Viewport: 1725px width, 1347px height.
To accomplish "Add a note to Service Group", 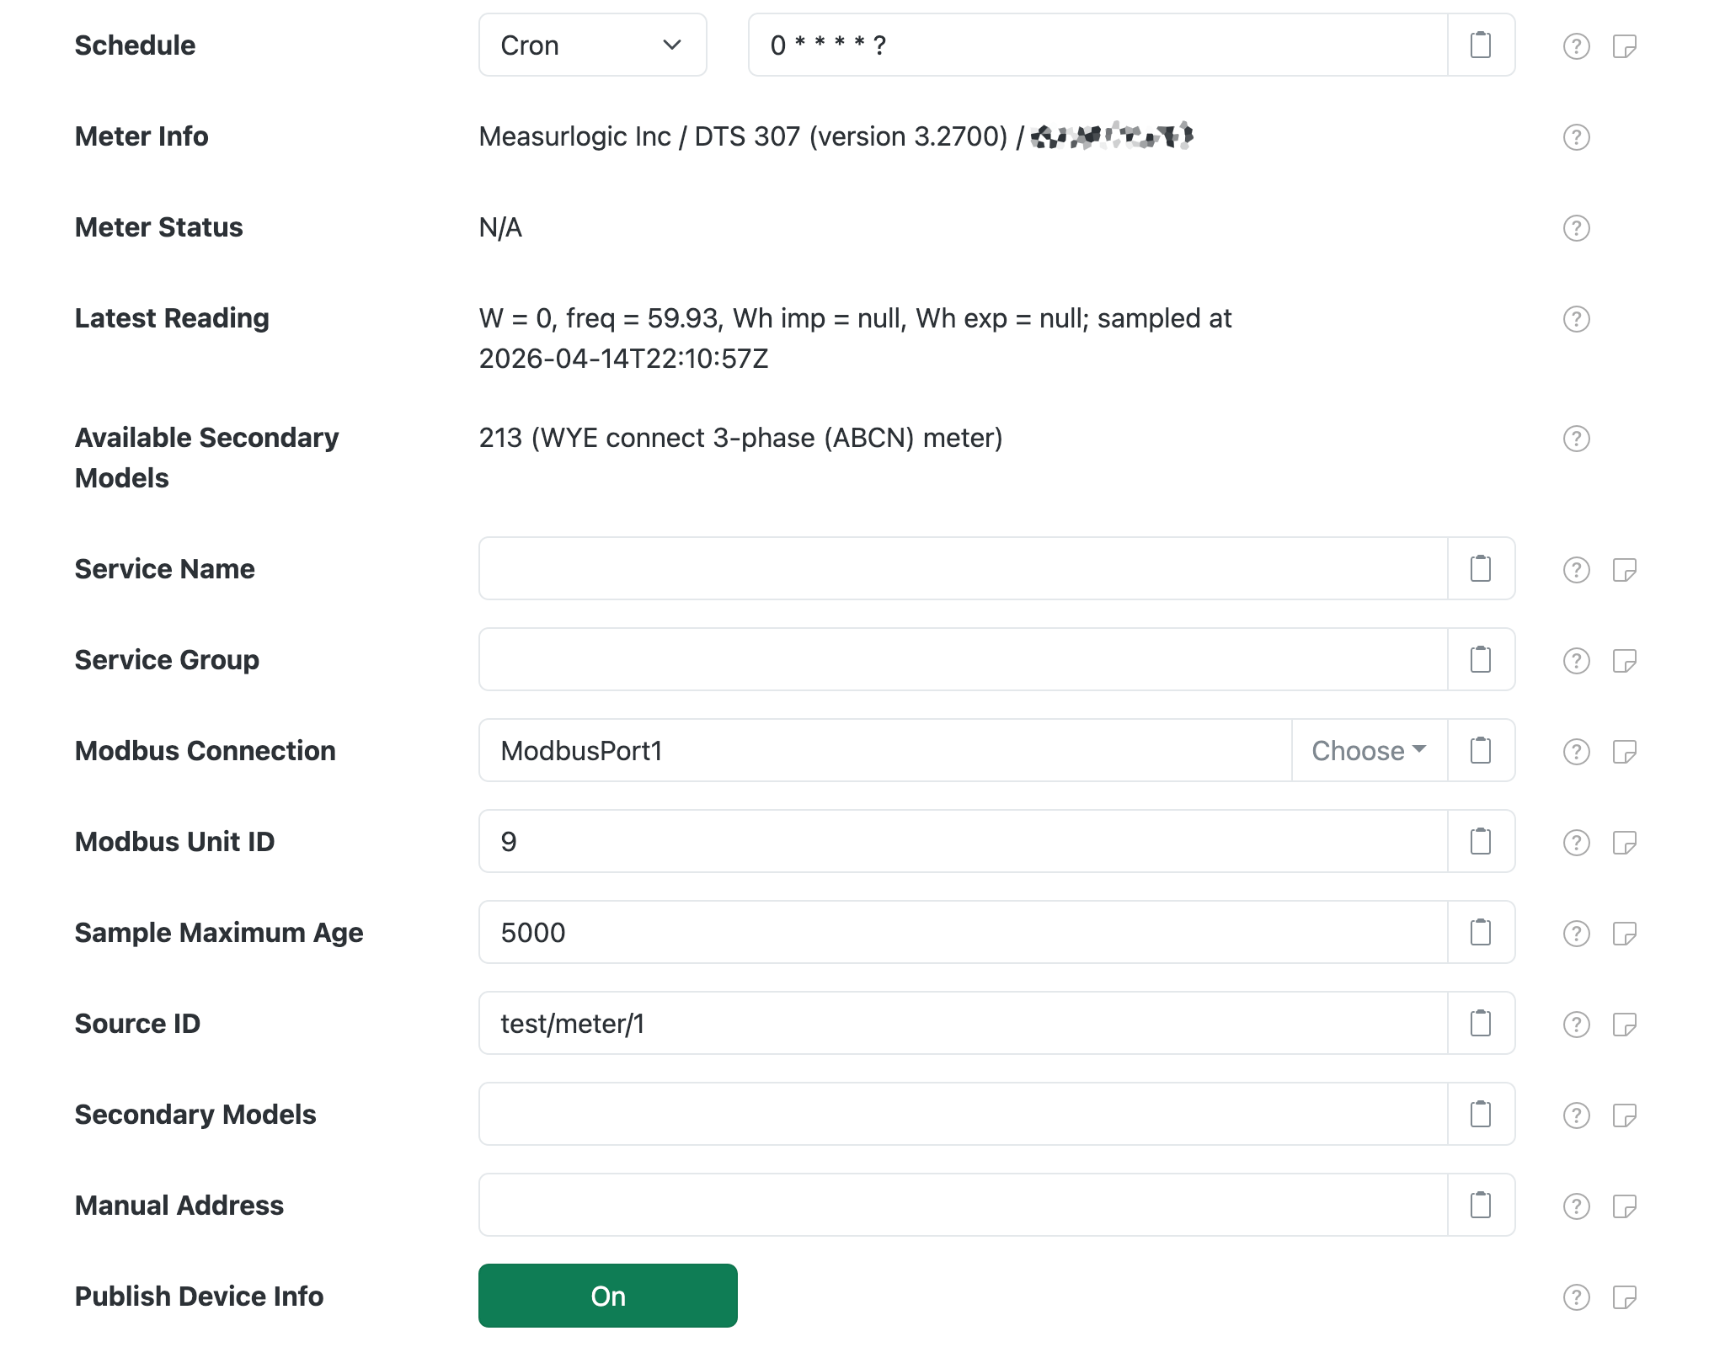I will (1625, 660).
